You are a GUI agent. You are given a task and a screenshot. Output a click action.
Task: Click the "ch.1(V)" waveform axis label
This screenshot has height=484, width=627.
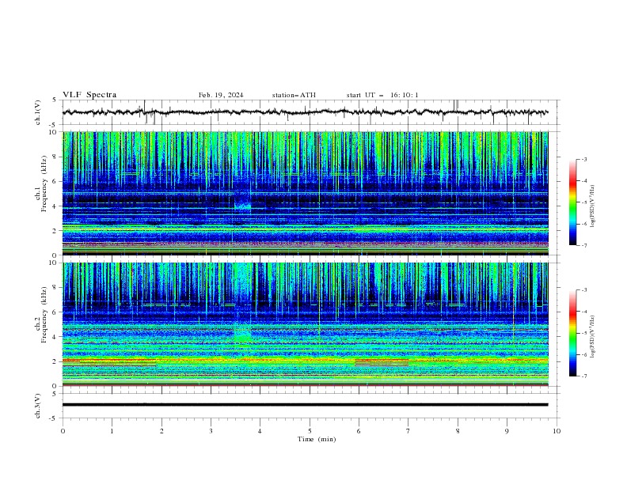[38, 112]
